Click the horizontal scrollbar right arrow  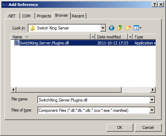click(x=153, y=90)
